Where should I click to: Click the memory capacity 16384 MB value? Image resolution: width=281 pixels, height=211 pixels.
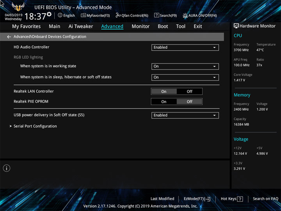coord(241,125)
